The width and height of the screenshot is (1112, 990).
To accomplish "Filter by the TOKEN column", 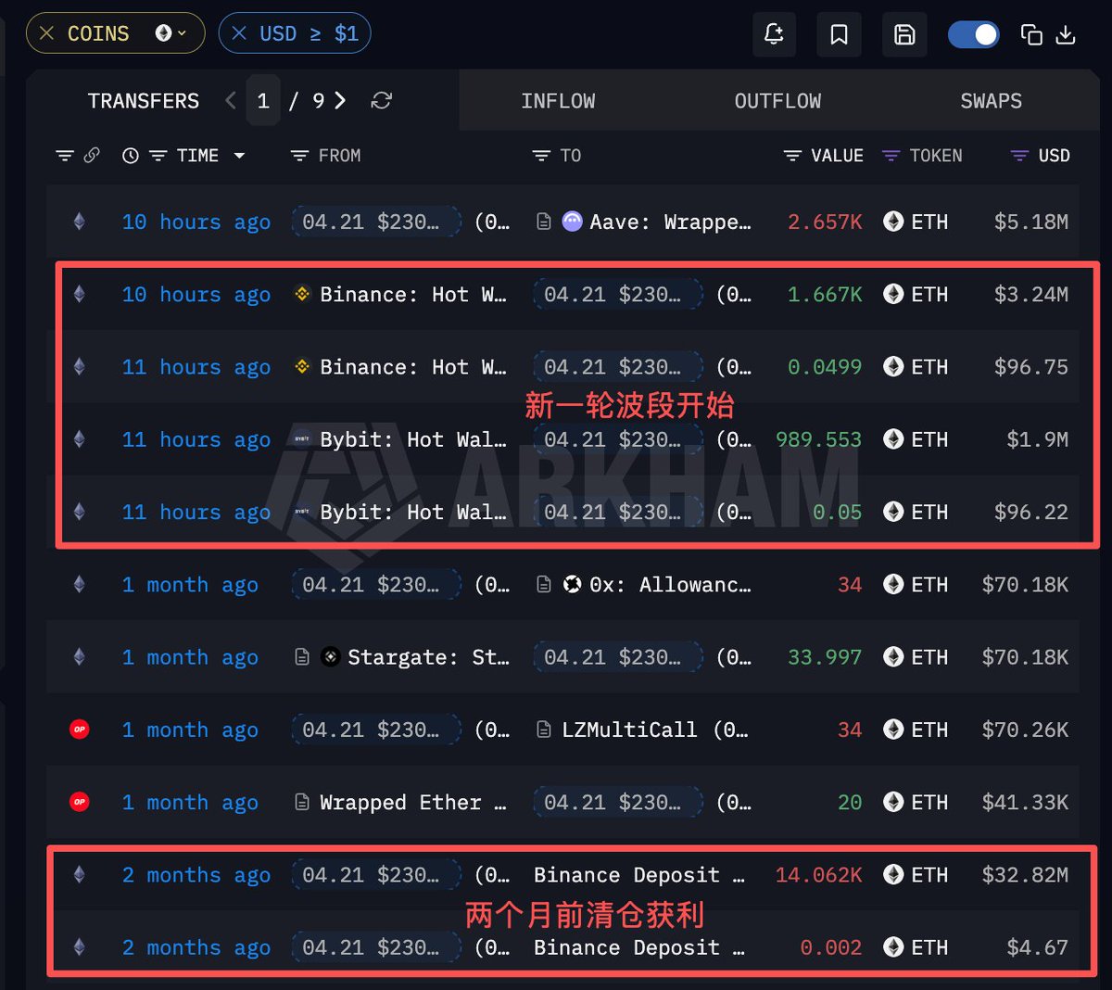I will tap(891, 156).
